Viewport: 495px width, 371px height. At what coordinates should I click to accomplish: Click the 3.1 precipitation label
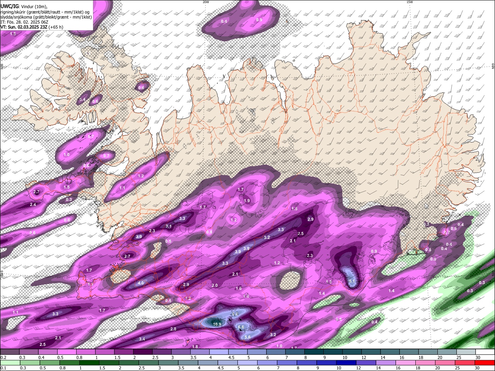click(169, 226)
